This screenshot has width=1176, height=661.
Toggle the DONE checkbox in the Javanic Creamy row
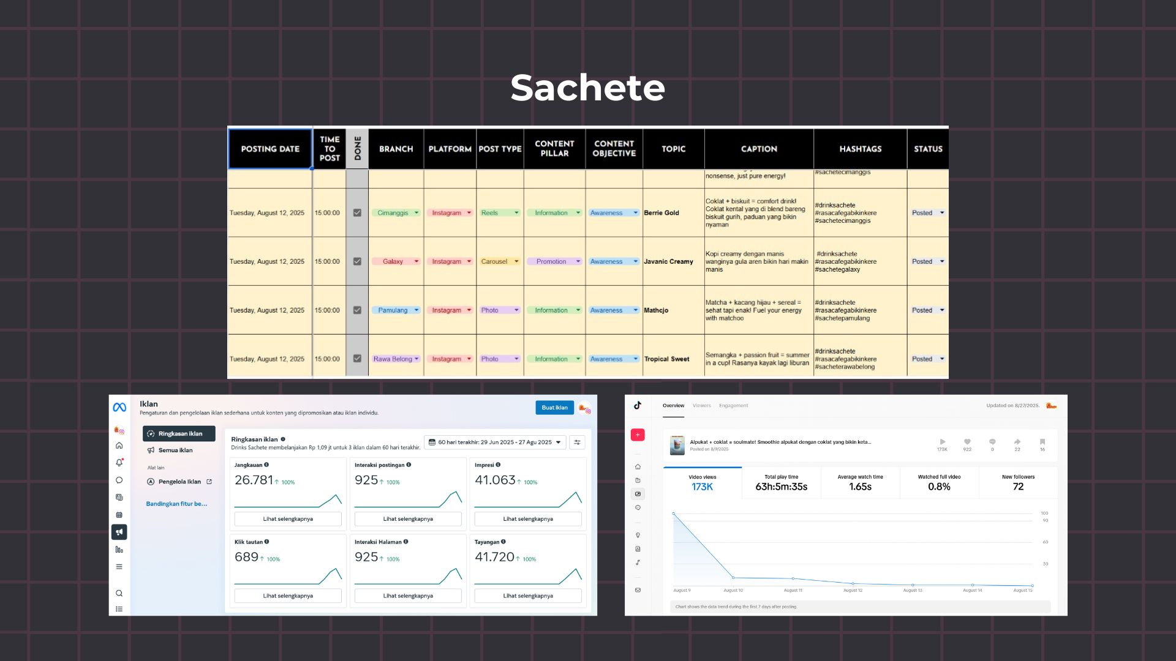[357, 261]
